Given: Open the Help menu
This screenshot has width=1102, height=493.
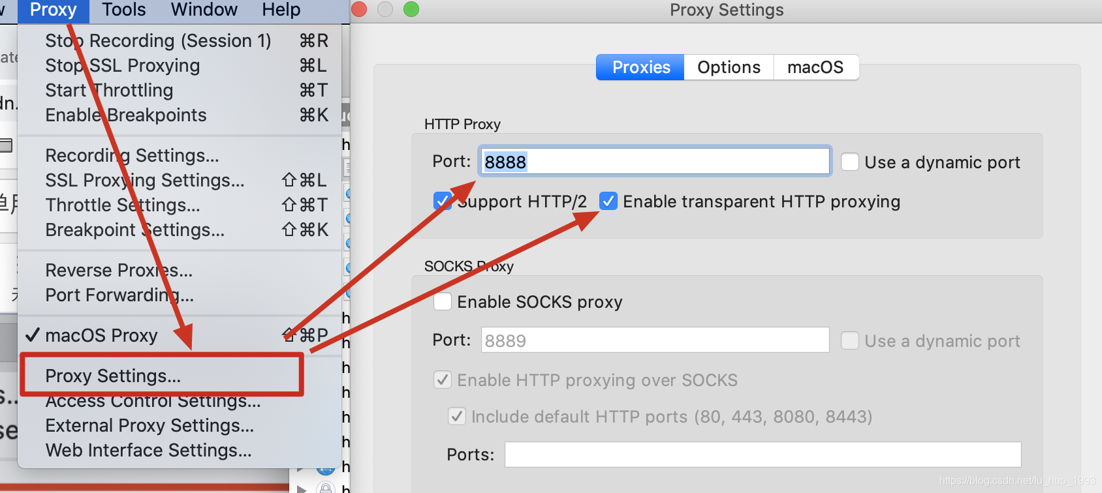Looking at the screenshot, I should click(281, 10).
